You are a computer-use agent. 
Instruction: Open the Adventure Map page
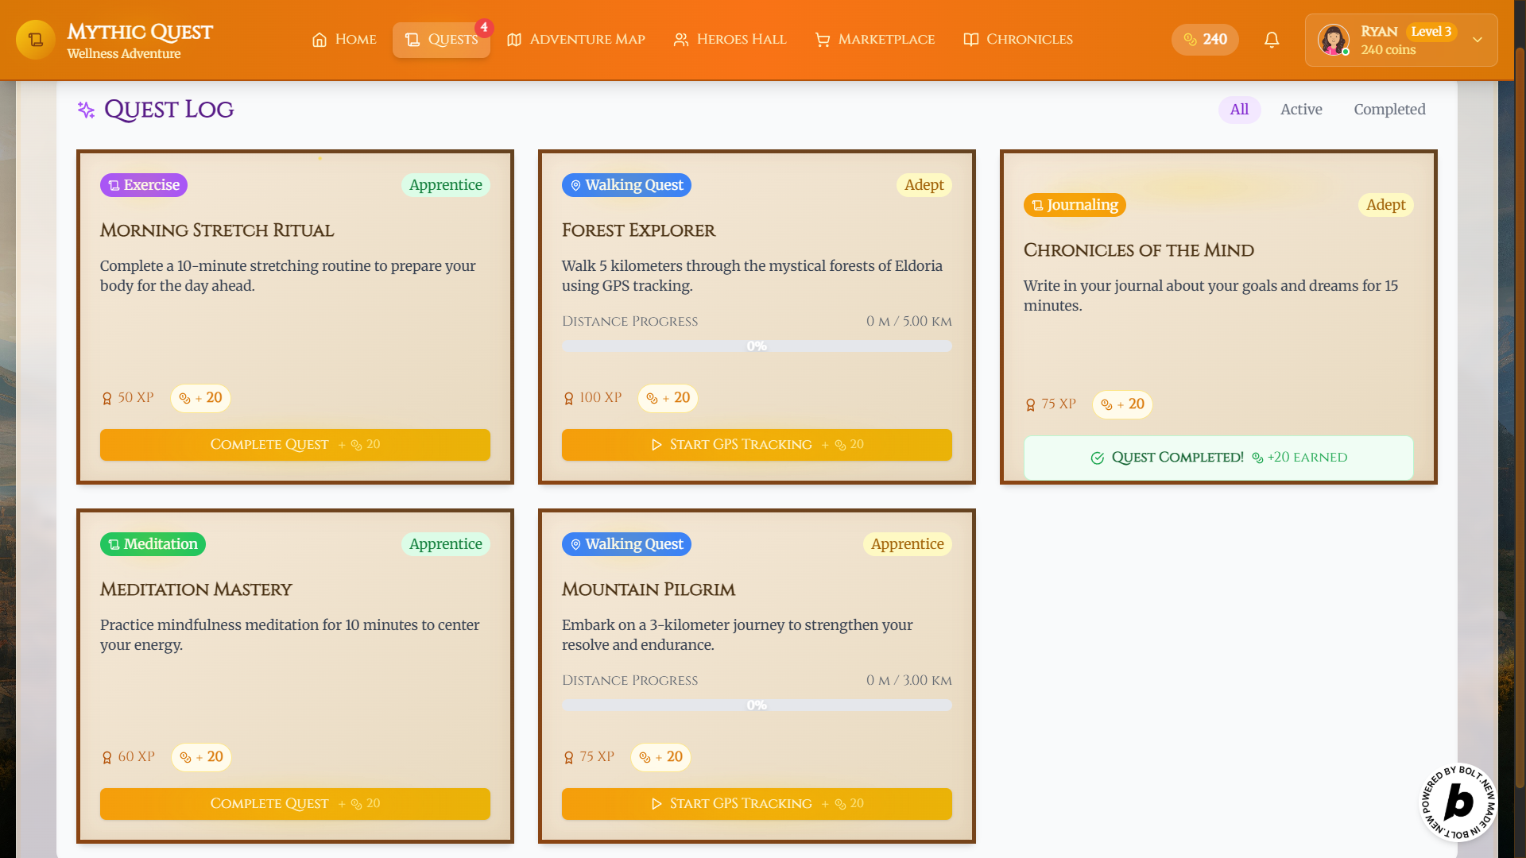point(576,40)
